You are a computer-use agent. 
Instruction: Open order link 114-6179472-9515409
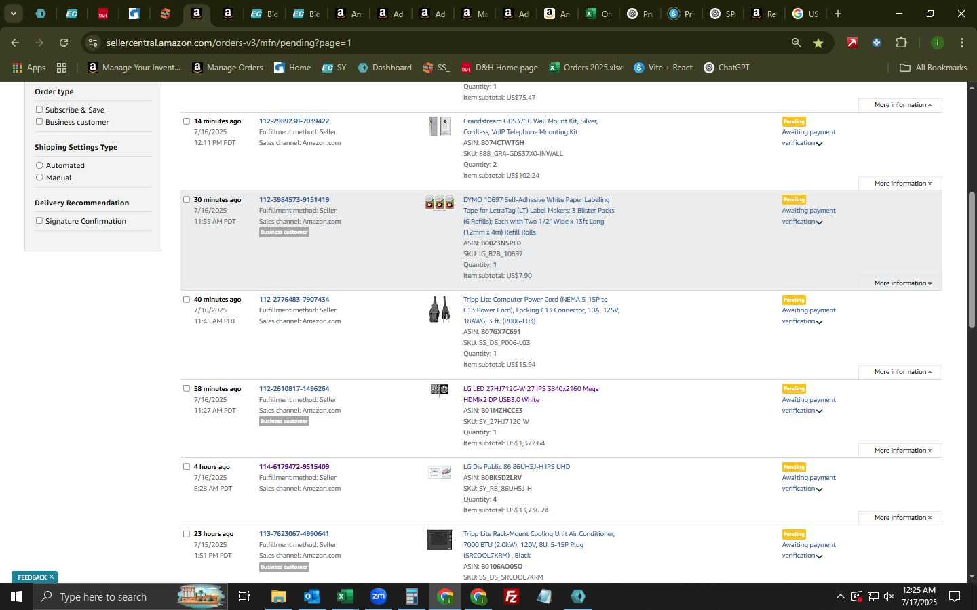[x=294, y=467]
